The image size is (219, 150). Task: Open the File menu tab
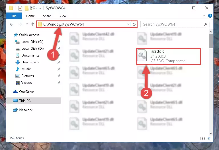coord(14,16)
